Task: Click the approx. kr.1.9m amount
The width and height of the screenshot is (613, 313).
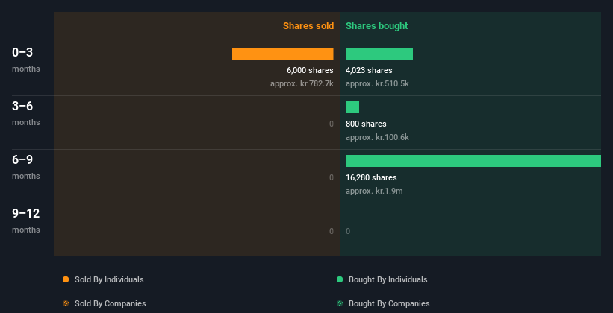Action: [x=374, y=191]
